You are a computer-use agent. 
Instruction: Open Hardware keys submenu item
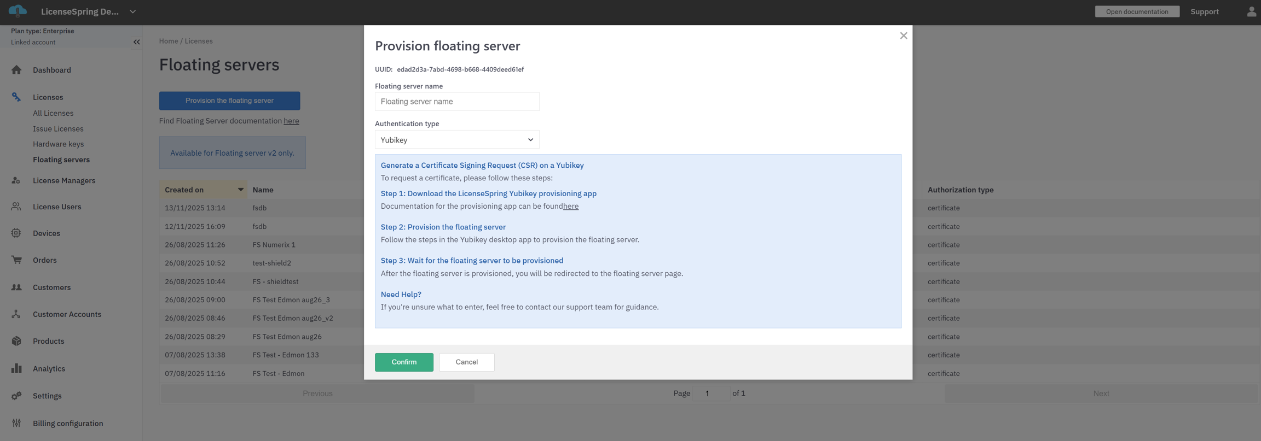(58, 144)
